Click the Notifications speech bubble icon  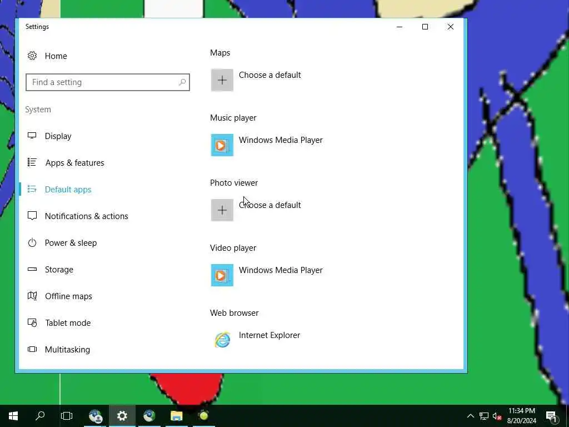[x=32, y=216]
